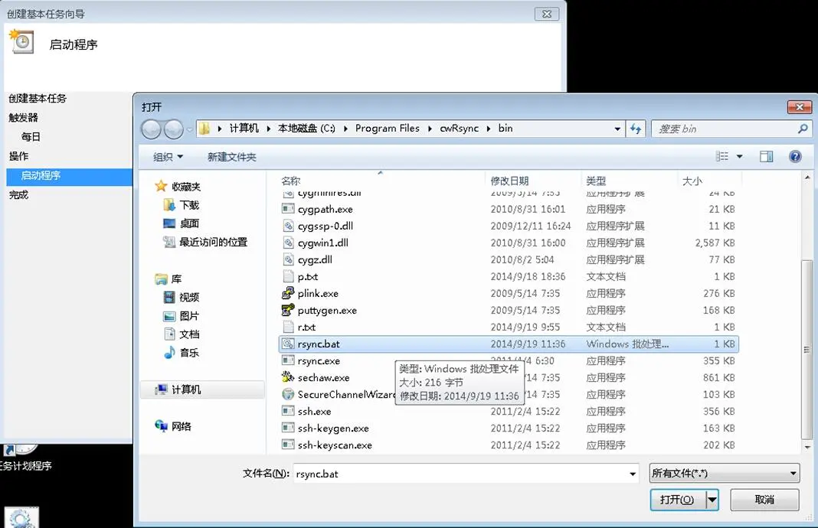Click the plink.exe file icon
The image size is (818, 528).
click(x=288, y=294)
